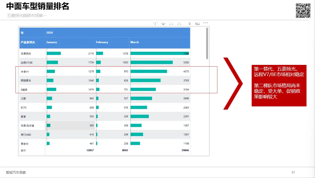
Task: Expand all down one level icon
Action: [x=179, y=24]
